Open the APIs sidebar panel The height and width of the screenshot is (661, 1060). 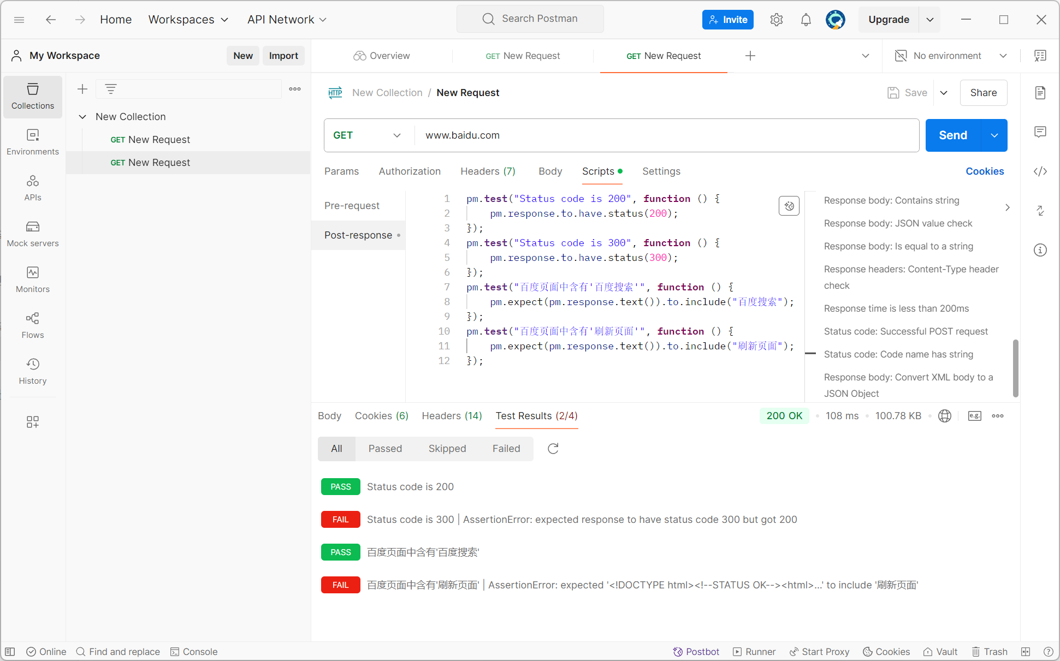[33, 188]
